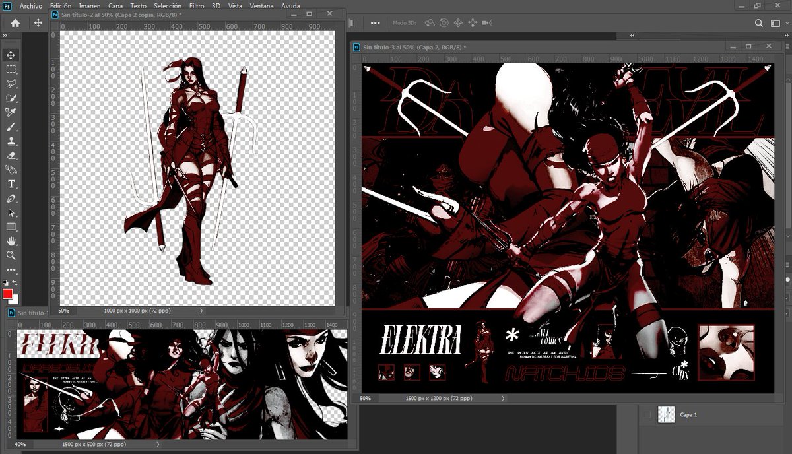This screenshot has height=454, width=792.
Task: Open the Texto menu
Action: [x=139, y=5]
